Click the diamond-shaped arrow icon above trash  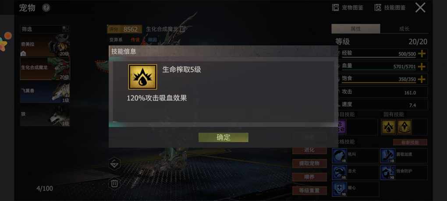click(114, 164)
